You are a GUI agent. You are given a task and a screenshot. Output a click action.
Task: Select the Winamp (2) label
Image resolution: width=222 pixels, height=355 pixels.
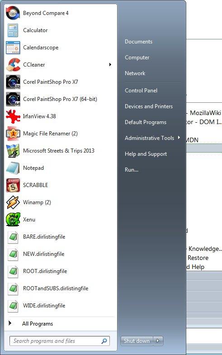click(37, 202)
